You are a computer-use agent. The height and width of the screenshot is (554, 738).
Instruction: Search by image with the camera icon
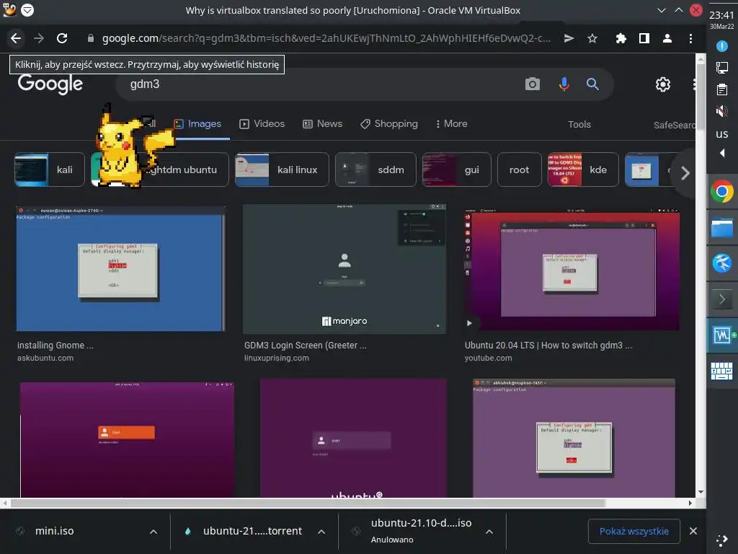[x=533, y=84]
